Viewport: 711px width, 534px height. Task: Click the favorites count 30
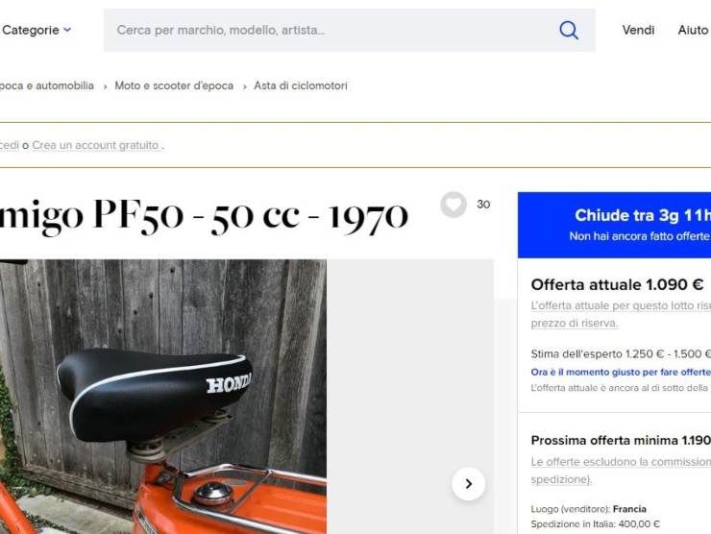click(483, 205)
